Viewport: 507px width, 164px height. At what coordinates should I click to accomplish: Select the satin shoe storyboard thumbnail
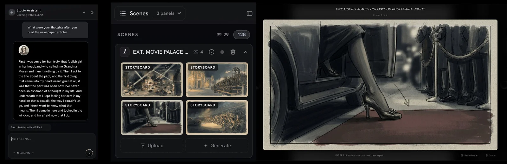coord(152,118)
